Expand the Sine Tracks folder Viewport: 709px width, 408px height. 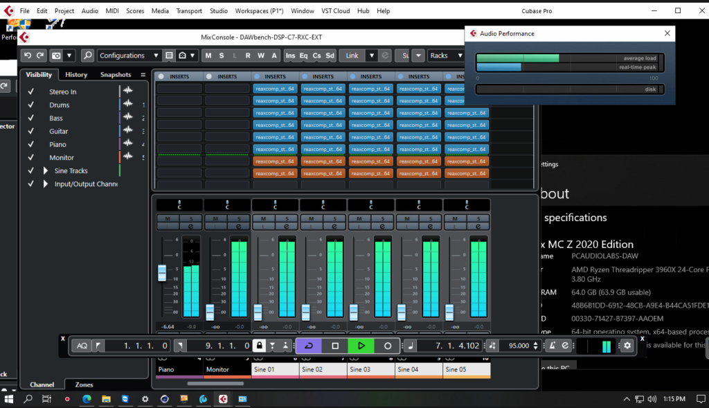tap(45, 170)
